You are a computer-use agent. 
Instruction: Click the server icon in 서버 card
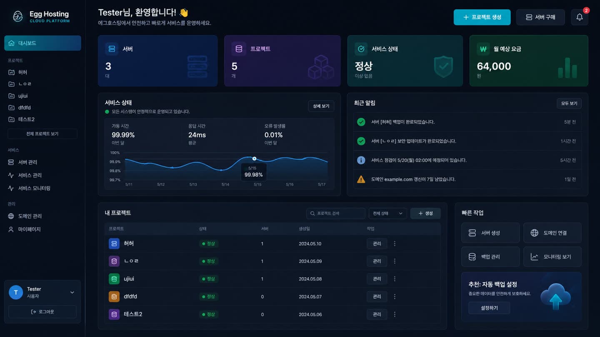(x=112, y=49)
